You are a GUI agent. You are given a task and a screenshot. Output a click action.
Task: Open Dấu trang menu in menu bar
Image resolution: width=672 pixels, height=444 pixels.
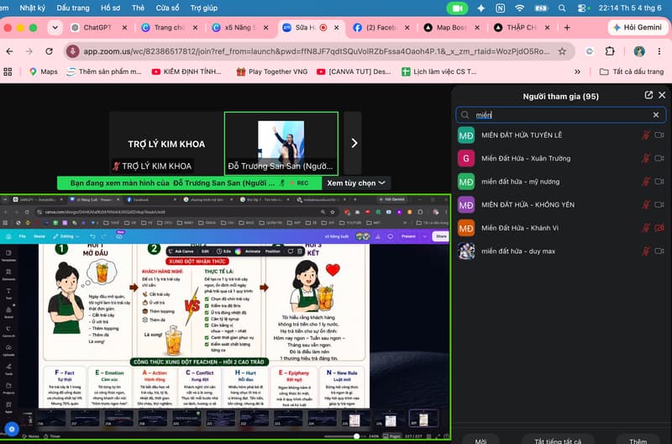tap(73, 8)
